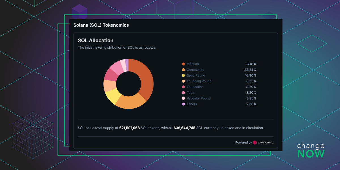Click the 37.01% Inflation percentage value
The width and height of the screenshot is (340, 170).
pyautogui.click(x=251, y=64)
